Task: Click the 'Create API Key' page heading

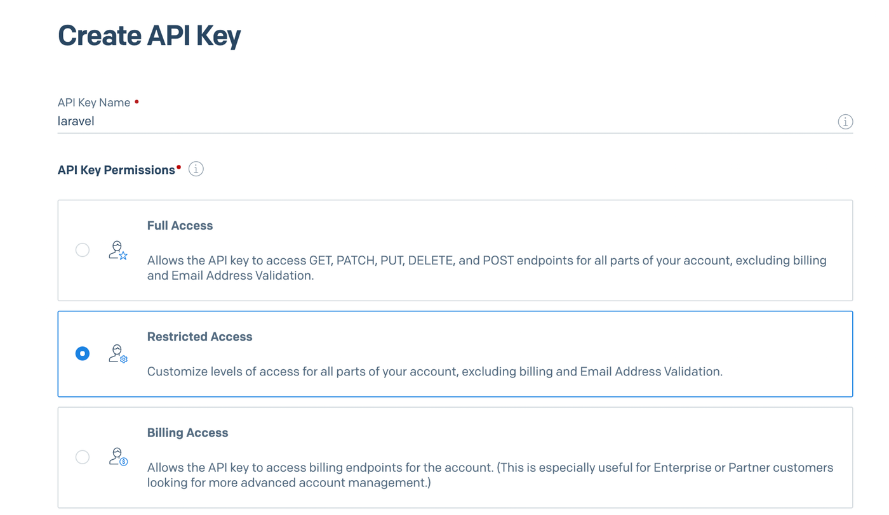Action: [149, 36]
